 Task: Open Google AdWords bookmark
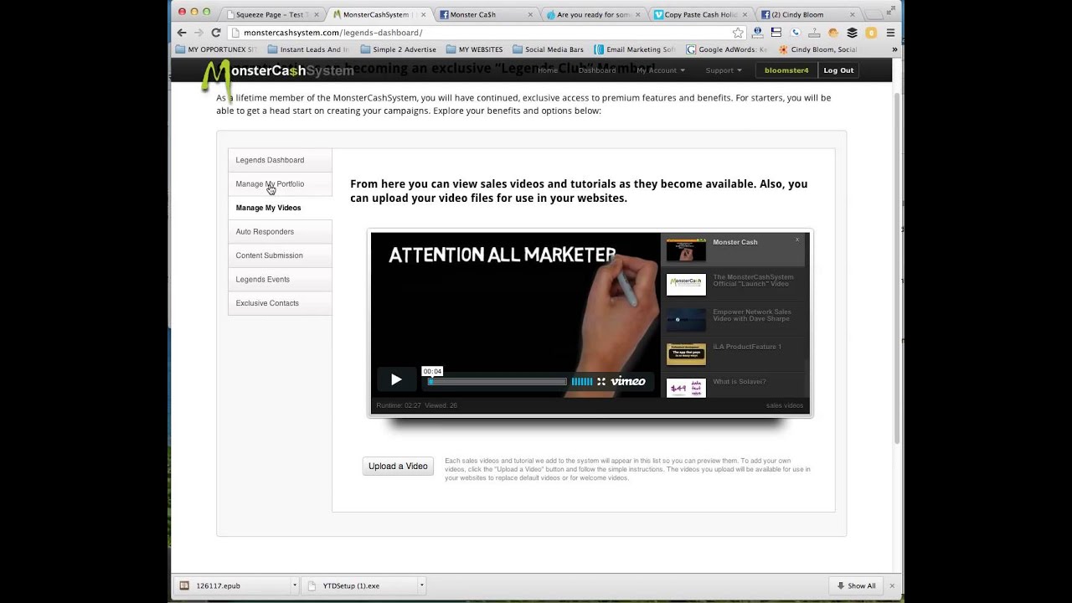click(725, 49)
